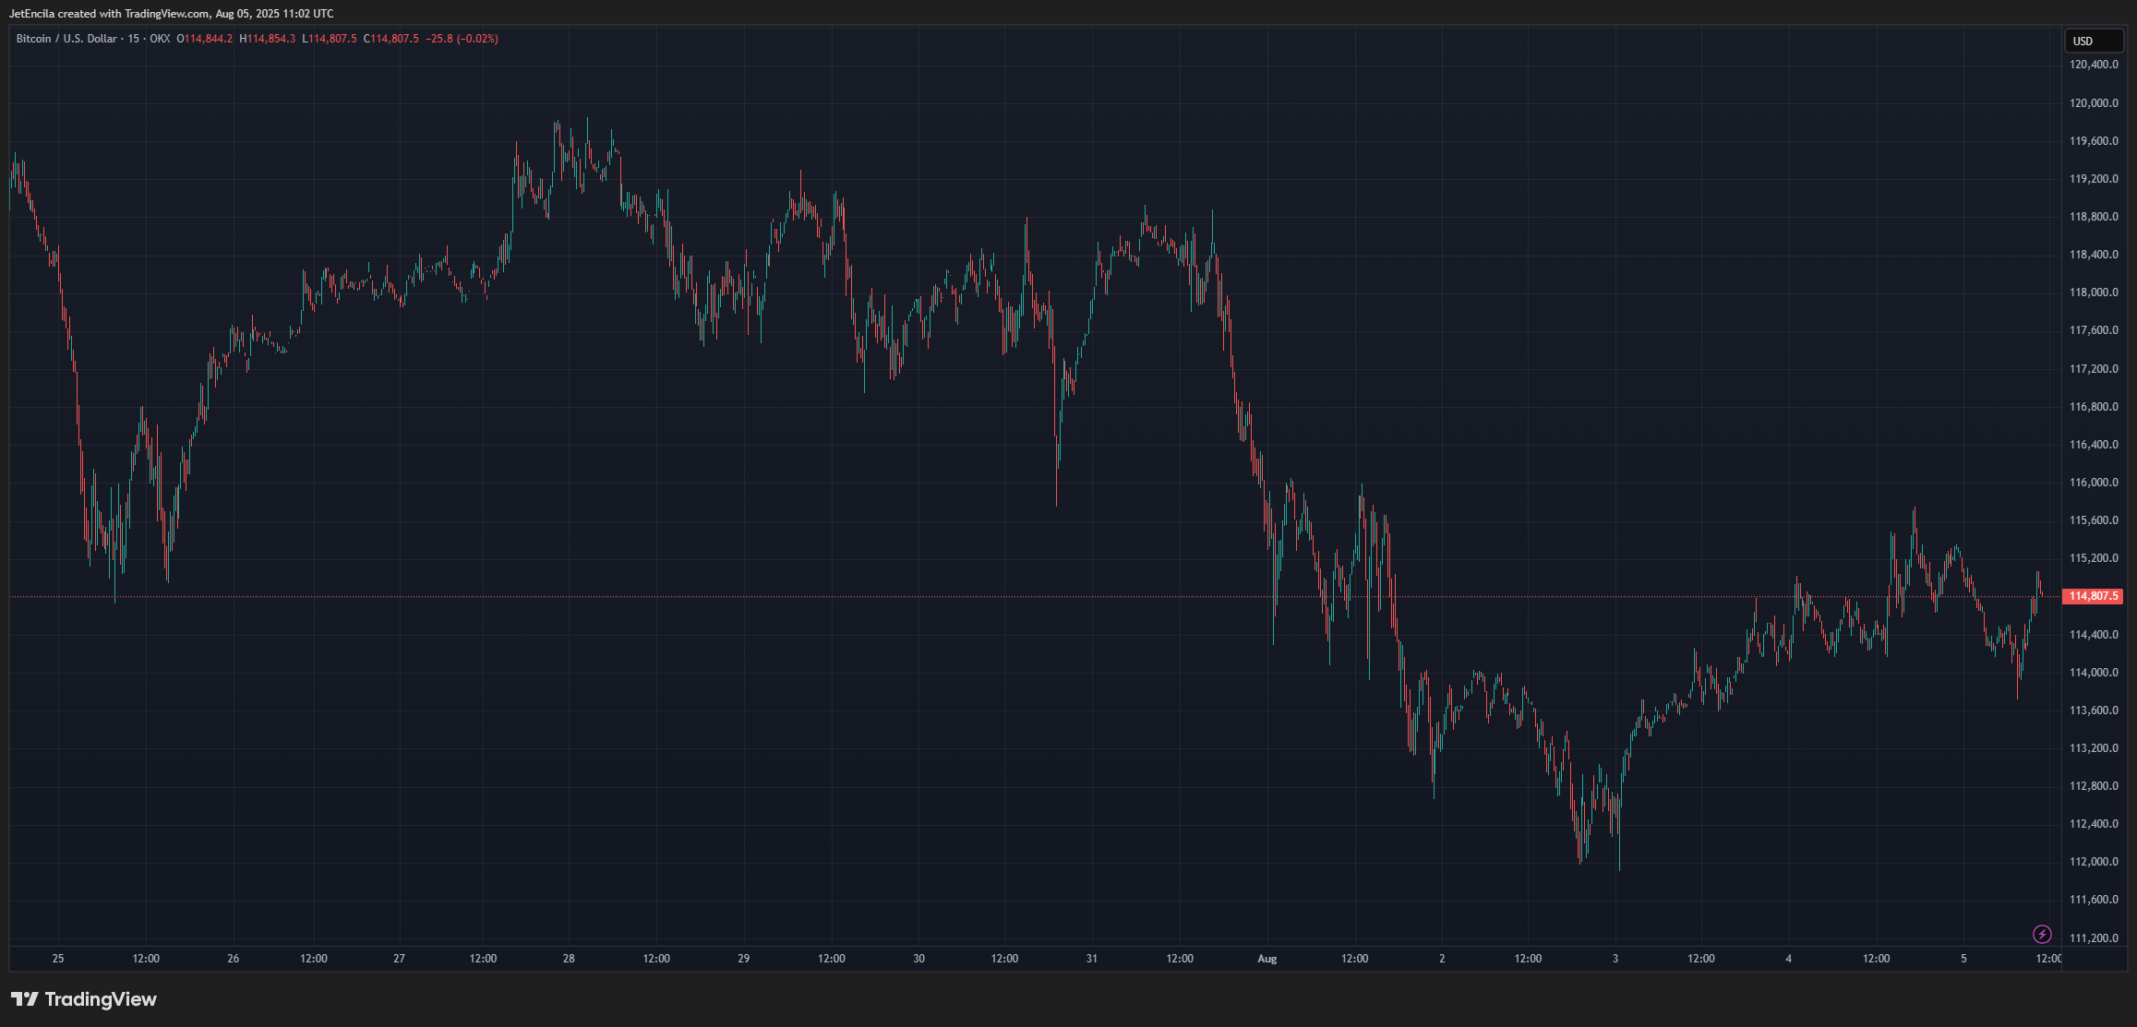
Task: Click the date label 5 on time axis
Action: tap(1963, 959)
